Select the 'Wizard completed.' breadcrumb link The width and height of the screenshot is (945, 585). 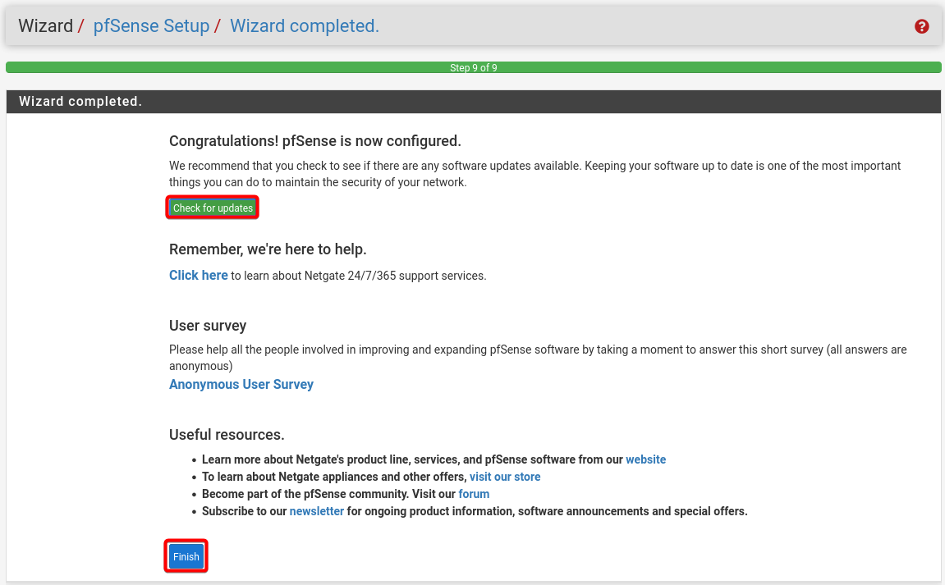[304, 26]
